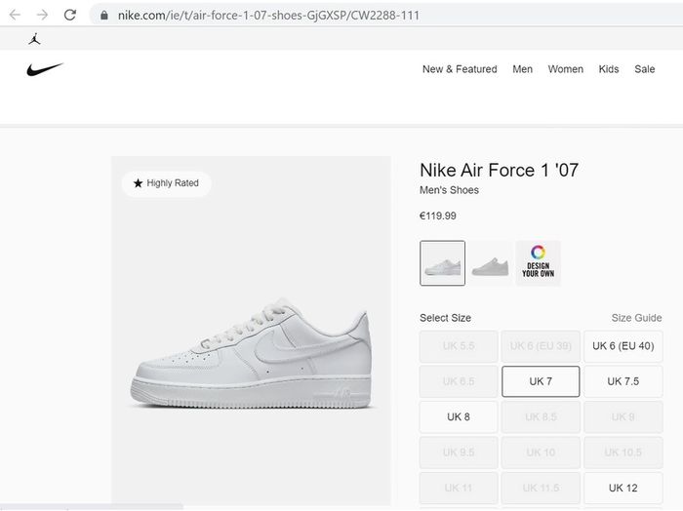The image size is (683, 511).
Task: Go to the Sale section
Action: click(x=644, y=69)
